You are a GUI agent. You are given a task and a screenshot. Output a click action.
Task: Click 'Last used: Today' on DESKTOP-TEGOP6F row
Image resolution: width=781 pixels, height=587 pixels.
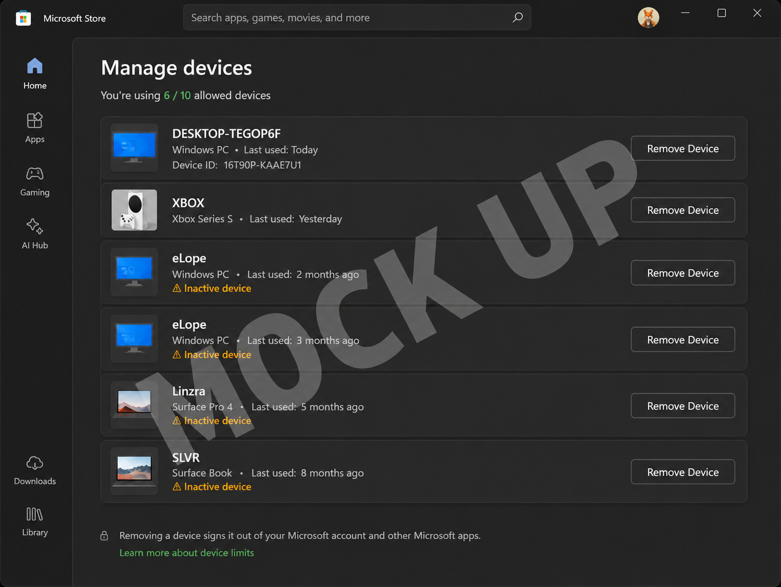tap(281, 150)
